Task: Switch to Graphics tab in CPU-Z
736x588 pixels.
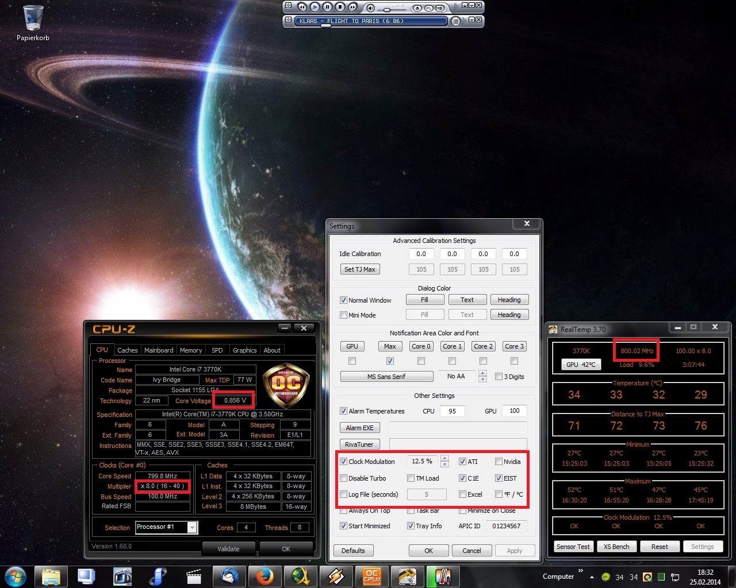Action: tap(244, 350)
